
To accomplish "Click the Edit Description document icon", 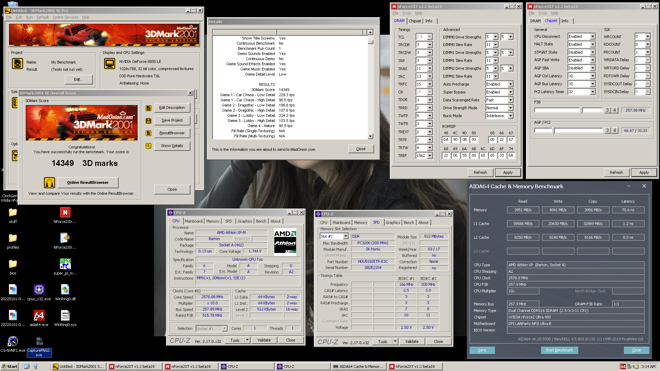I will click(x=148, y=108).
